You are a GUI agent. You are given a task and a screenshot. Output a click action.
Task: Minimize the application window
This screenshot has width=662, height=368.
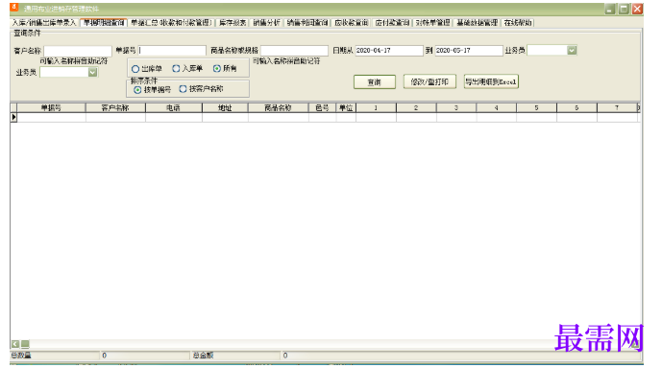610,9
